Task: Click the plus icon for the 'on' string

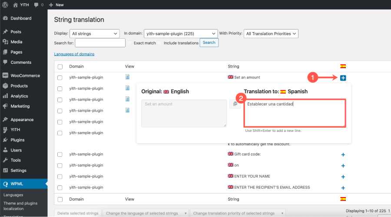Action: pos(343,166)
